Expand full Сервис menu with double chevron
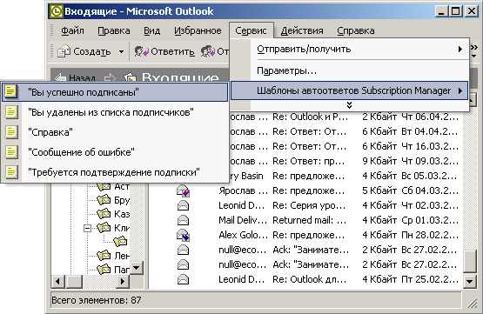 coord(349,105)
